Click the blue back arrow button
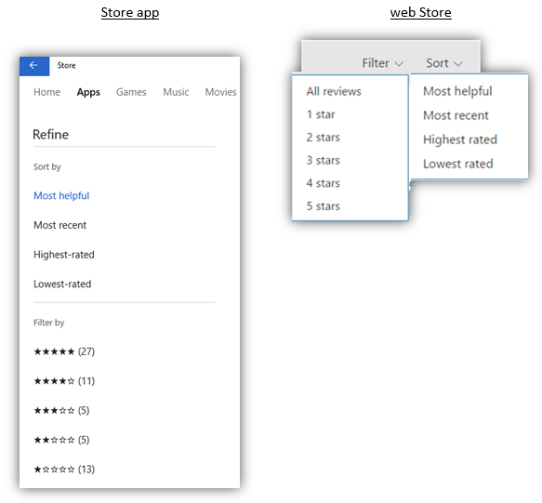 coord(34,66)
